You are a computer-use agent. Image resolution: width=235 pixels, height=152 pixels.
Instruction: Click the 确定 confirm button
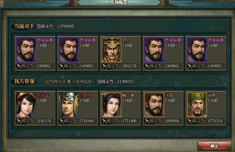click(214, 146)
